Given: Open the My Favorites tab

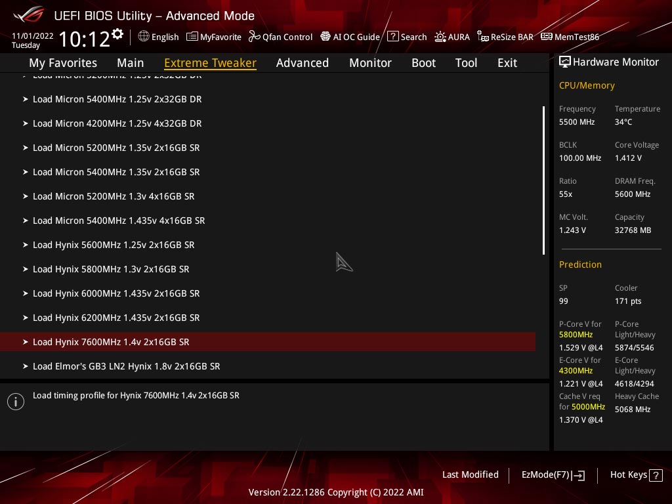Looking at the screenshot, I should pyautogui.click(x=63, y=62).
